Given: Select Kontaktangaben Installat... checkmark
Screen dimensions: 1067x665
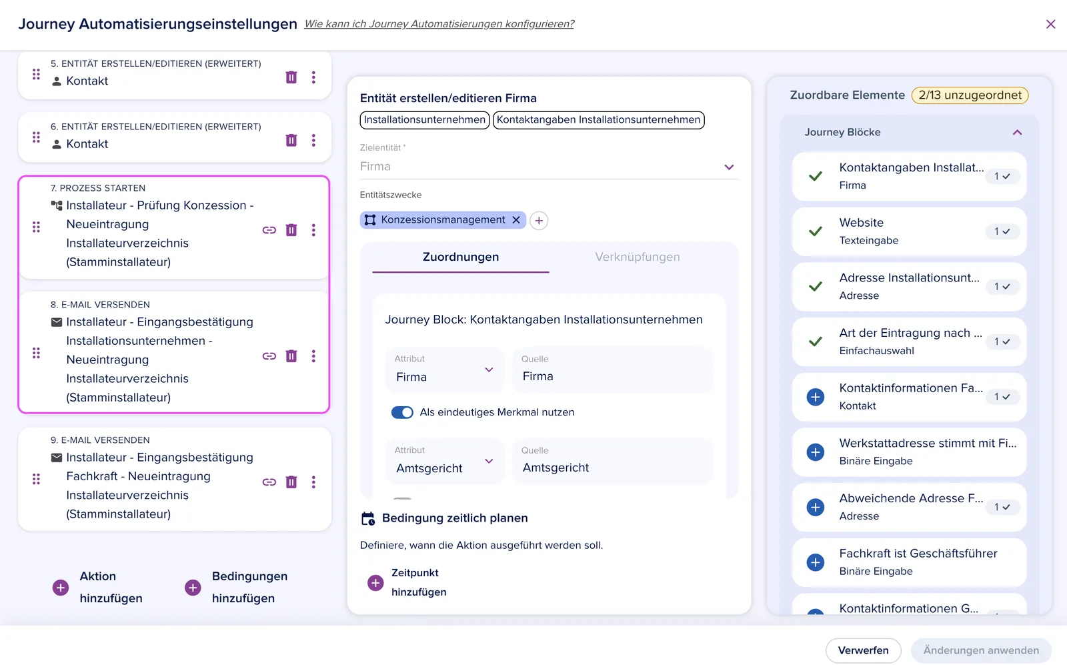Looking at the screenshot, I should [x=815, y=177].
